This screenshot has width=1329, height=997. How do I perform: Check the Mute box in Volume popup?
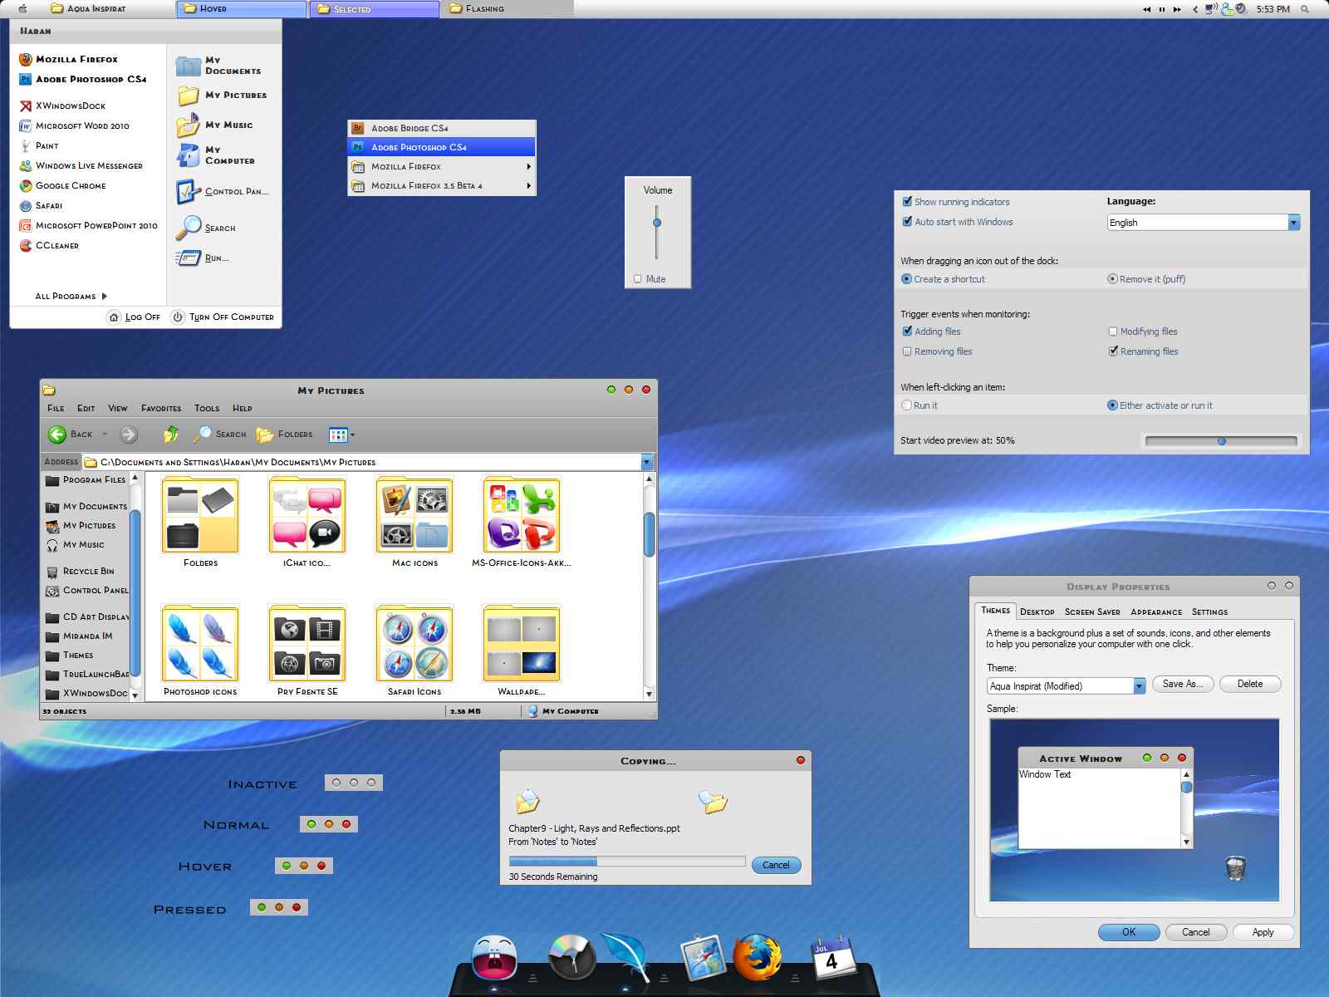638,279
